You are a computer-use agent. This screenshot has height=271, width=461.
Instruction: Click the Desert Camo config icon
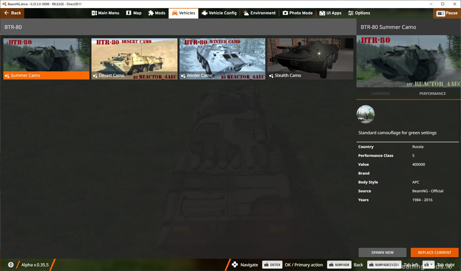click(x=95, y=76)
